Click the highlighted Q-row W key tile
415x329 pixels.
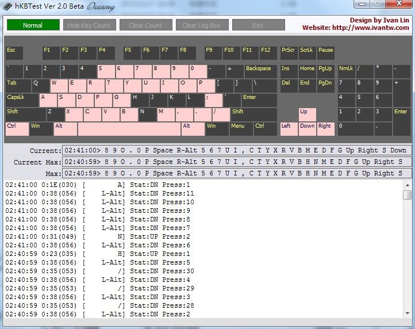(x=59, y=86)
